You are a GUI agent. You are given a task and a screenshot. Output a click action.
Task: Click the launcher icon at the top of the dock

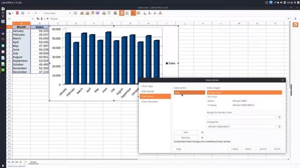tap(3, 9)
